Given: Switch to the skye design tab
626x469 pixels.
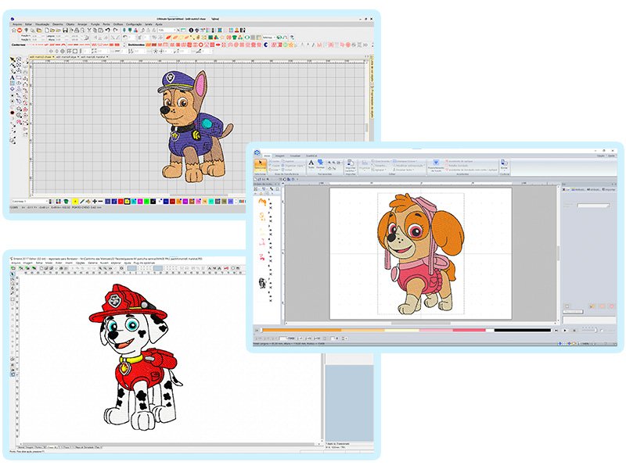Looking at the screenshot, I should pyautogui.click(x=67, y=57).
